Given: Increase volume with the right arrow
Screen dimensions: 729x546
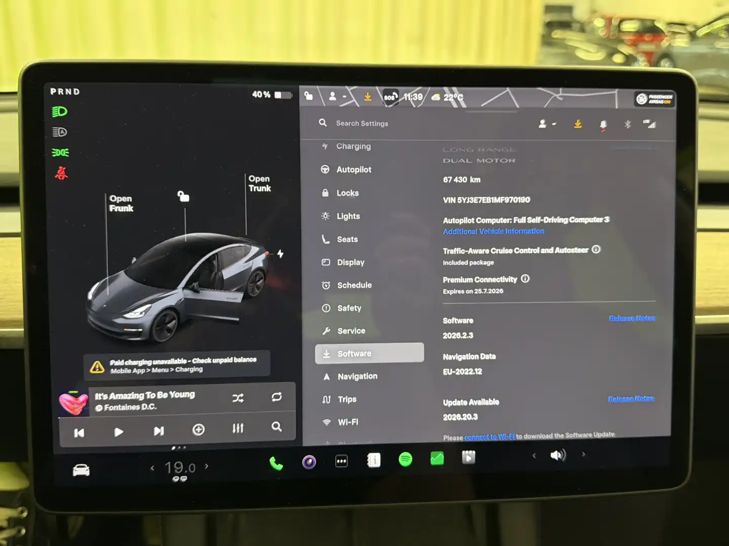Looking at the screenshot, I should [583, 454].
